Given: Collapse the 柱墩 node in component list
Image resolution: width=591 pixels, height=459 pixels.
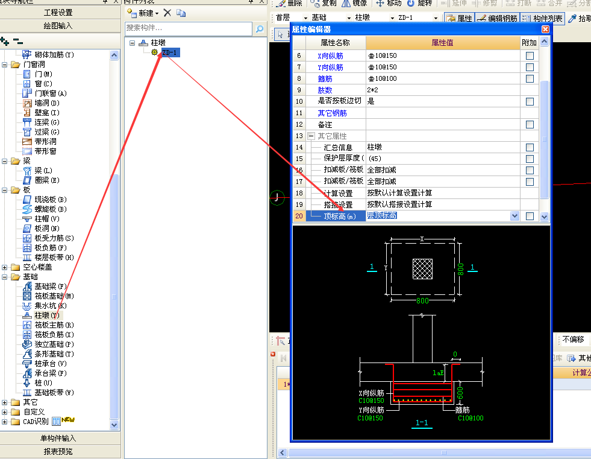Looking at the screenshot, I should tap(133, 43).
